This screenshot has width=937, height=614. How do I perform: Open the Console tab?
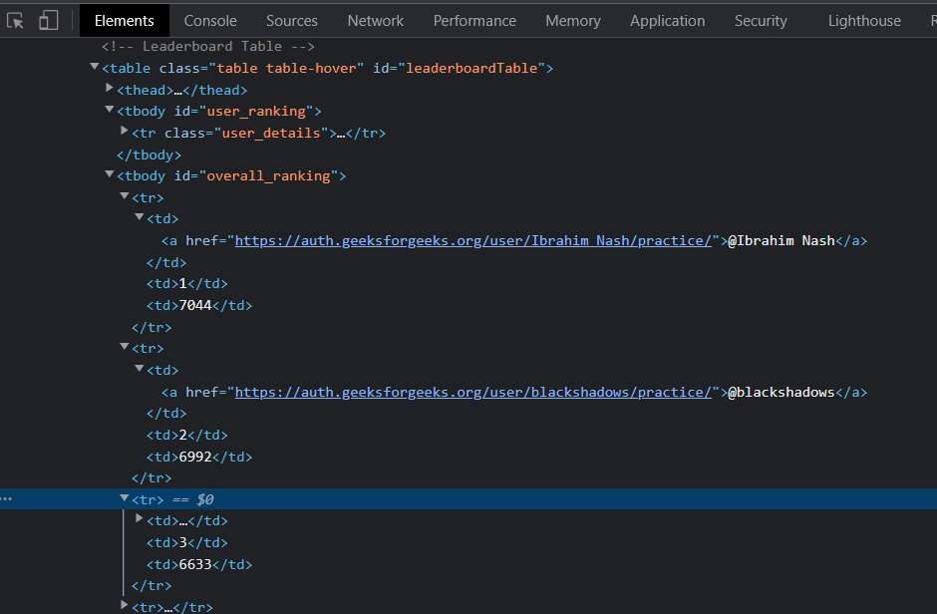pos(210,21)
